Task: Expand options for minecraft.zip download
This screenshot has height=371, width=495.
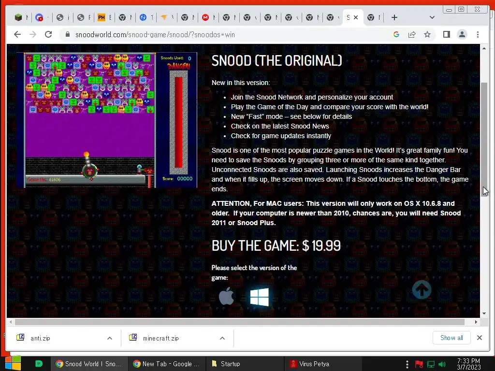Action: [222, 338]
